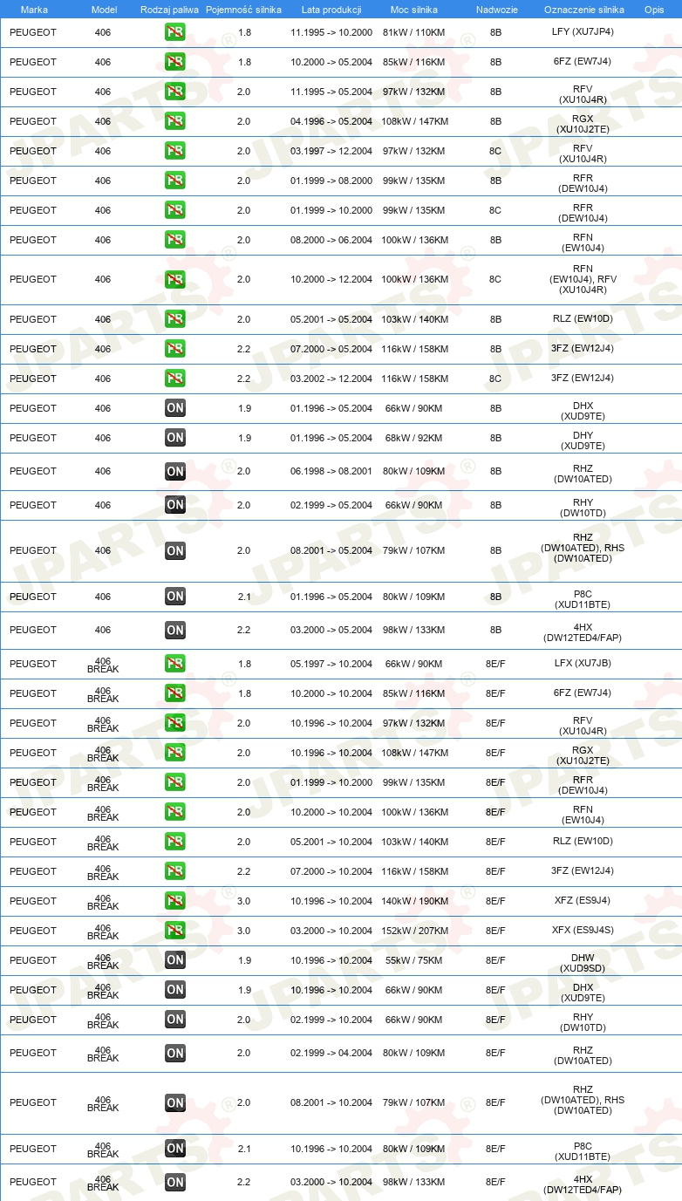Click the petrol icon in the 10.2000 -> 10.2004 6FZ row

pyautogui.click(x=174, y=693)
